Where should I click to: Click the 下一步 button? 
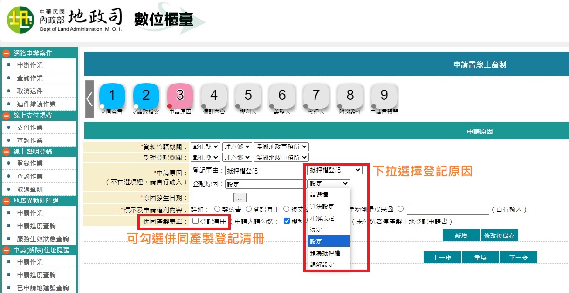[x=518, y=258]
